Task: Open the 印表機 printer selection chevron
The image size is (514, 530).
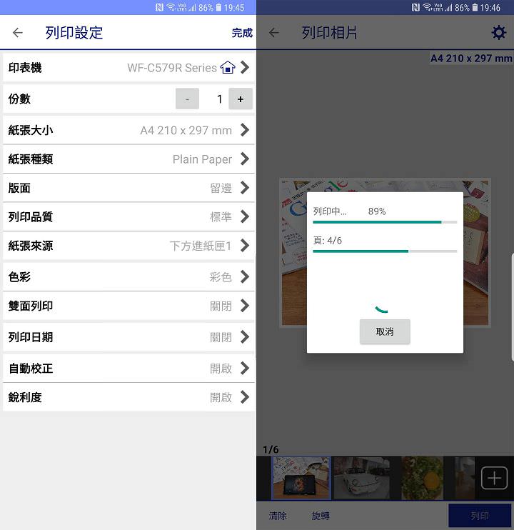Action: 245,68
